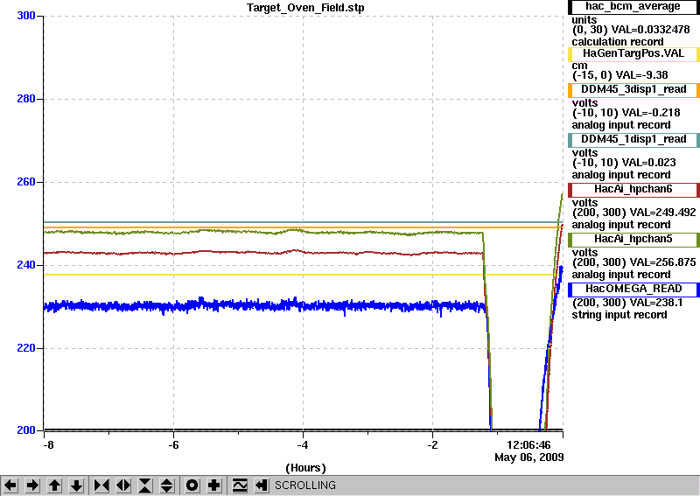This screenshot has height=496, width=700.
Task: Select the HacAi_hpchan5 legend entry
Action: [x=633, y=240]
